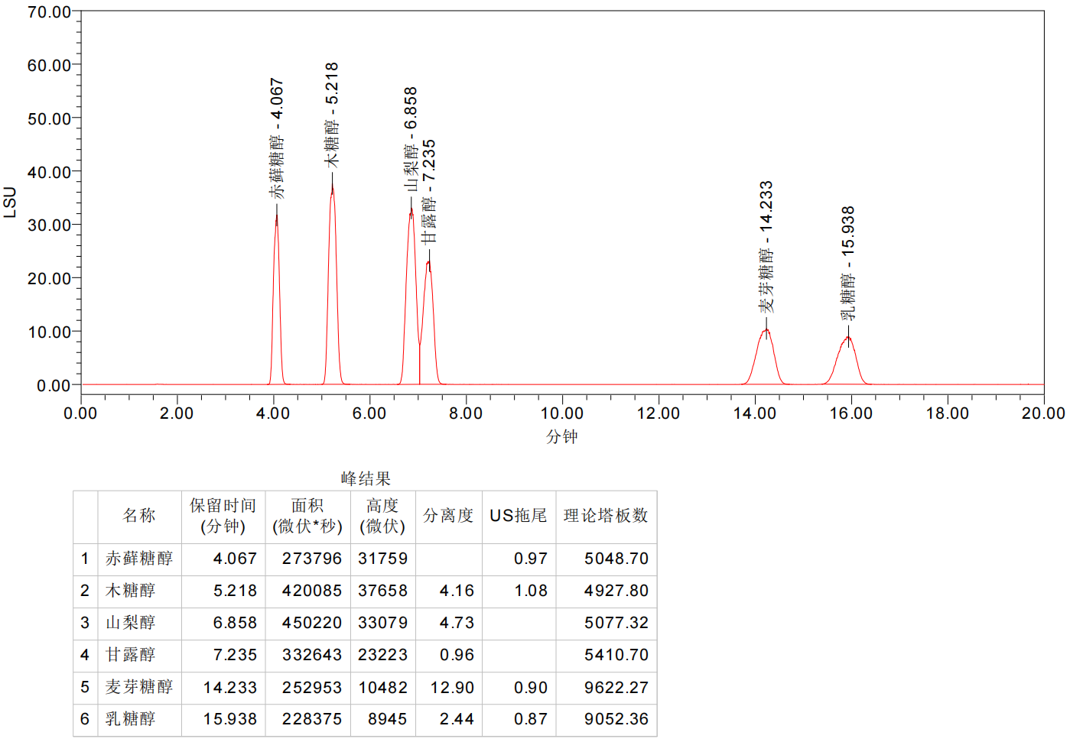Screen dimensions: 1070x742
Task: Select the 山梨醇 - 6.858 peak annotation
Action: coord(411,139)
